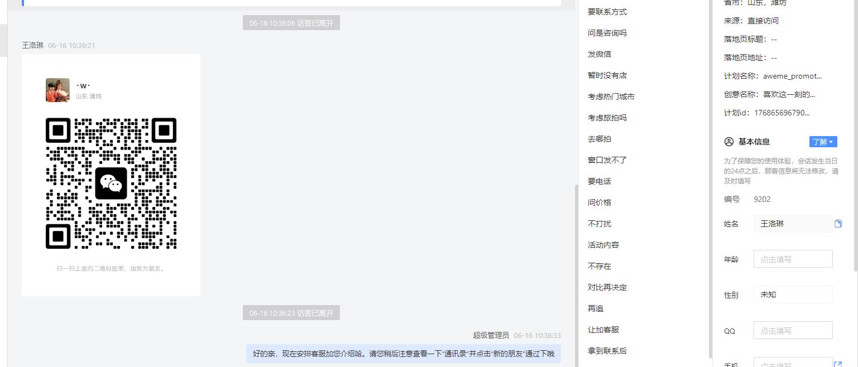858x367 pixels.
Task: Open the 性别 field showing 未知
Action: click(x=793, y=294)
